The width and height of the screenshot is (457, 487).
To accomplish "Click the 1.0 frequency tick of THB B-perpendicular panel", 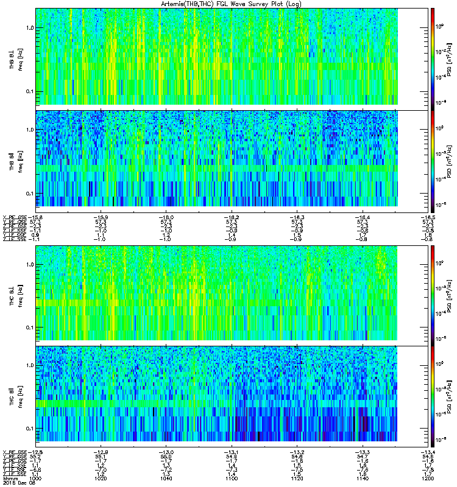I will pyautogui.click(x=30, y=27).
